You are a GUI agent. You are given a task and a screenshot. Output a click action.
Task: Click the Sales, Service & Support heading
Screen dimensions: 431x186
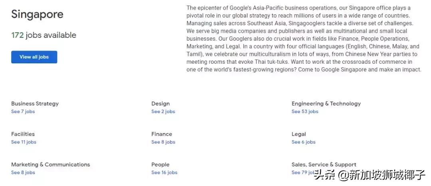point(324,164)
